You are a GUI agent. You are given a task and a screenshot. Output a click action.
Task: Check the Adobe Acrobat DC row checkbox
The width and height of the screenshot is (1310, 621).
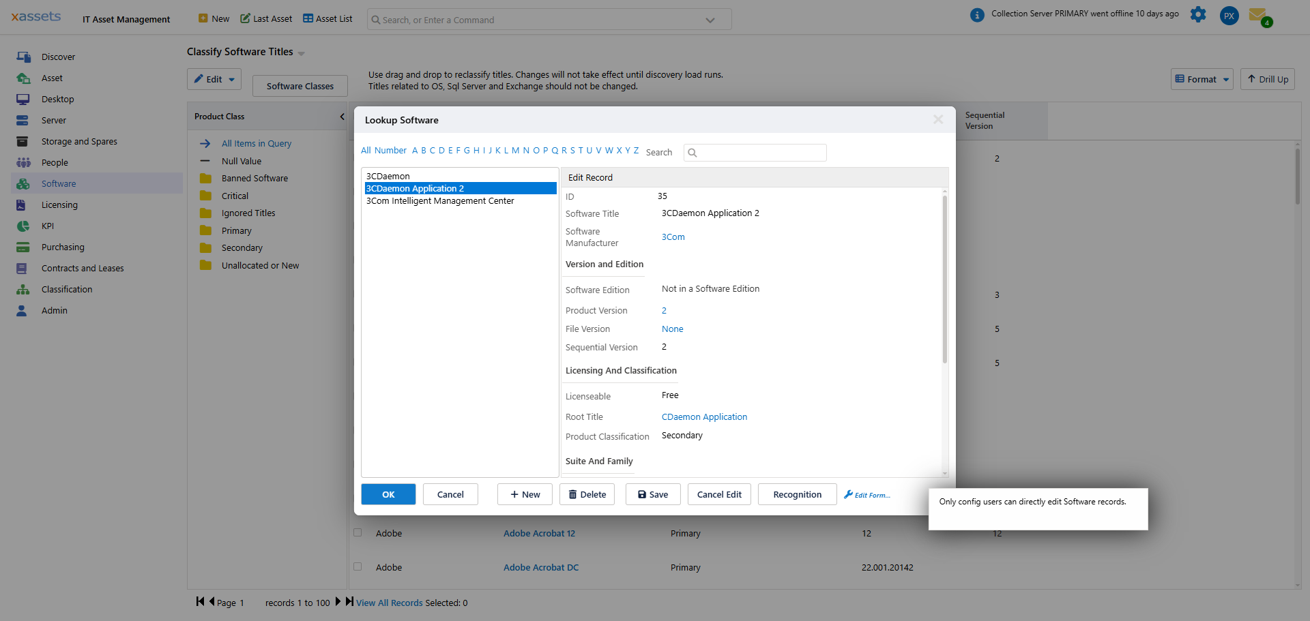click(358, 566)
